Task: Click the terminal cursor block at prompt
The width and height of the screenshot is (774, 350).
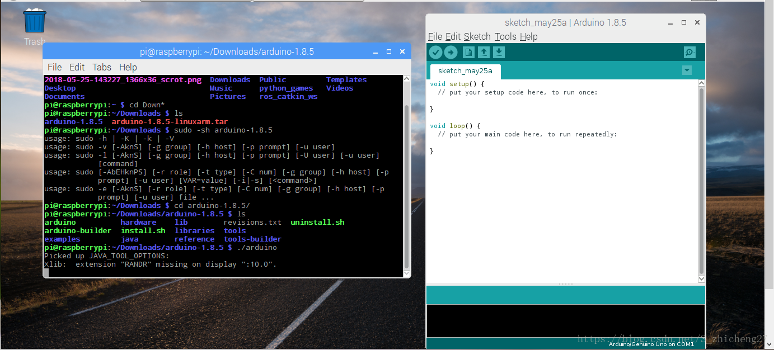Action: point(46,272)
